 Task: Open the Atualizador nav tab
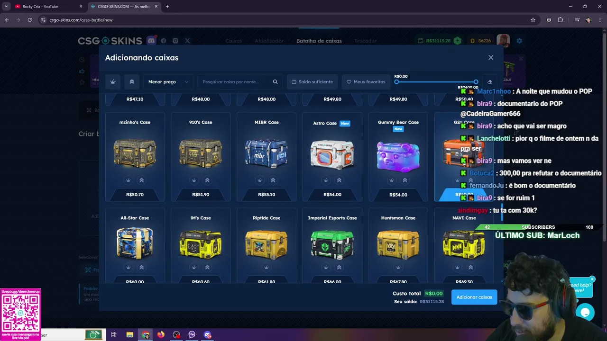[269, 41]
